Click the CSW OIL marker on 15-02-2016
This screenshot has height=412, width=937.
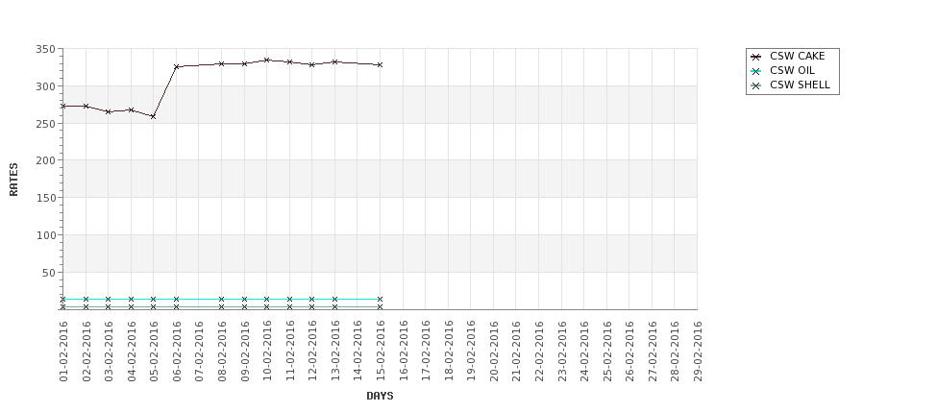(380, 299)
